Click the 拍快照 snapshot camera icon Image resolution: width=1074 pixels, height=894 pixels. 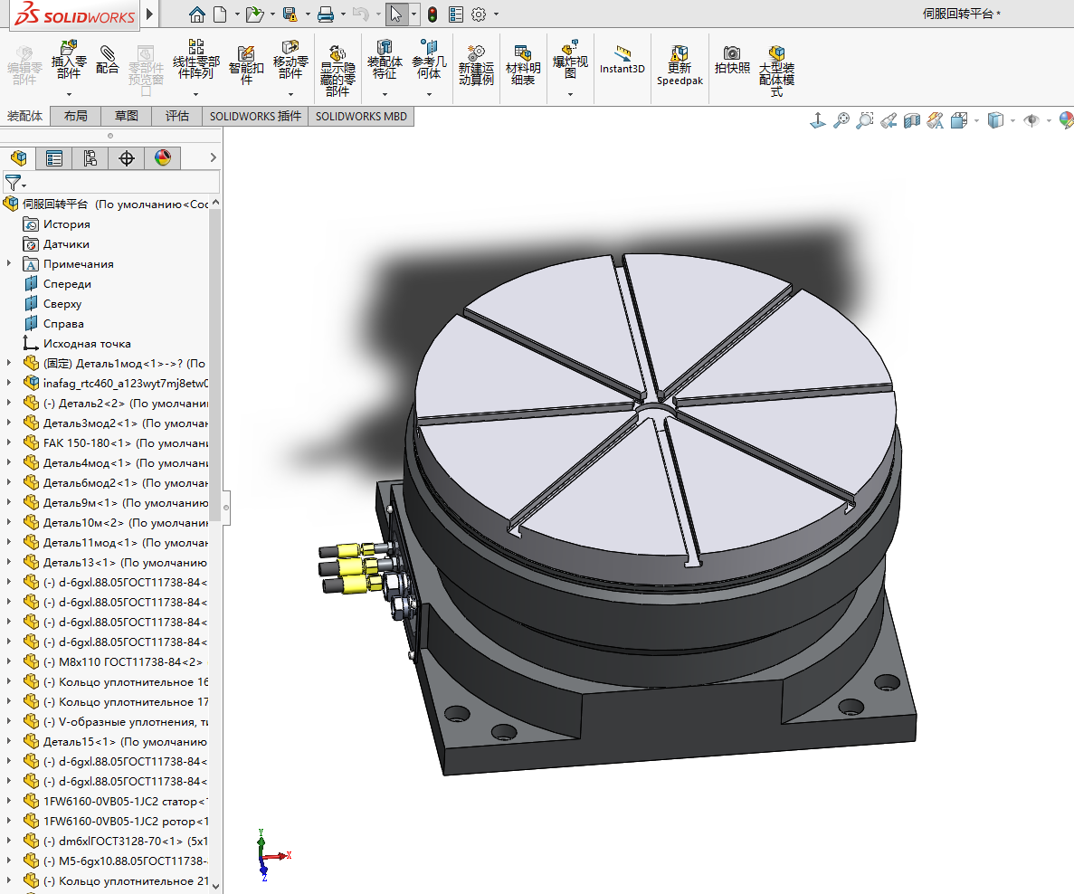pos(732,60)
